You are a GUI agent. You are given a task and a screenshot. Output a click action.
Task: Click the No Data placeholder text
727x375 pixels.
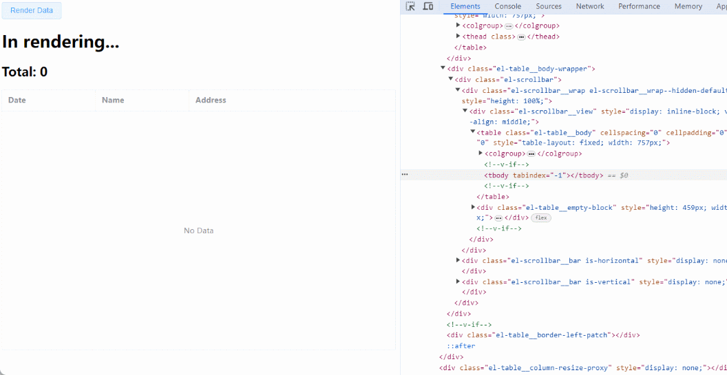[x=198, y=231]
